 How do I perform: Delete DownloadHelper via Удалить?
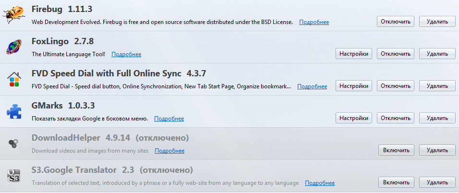coord(437,150)
